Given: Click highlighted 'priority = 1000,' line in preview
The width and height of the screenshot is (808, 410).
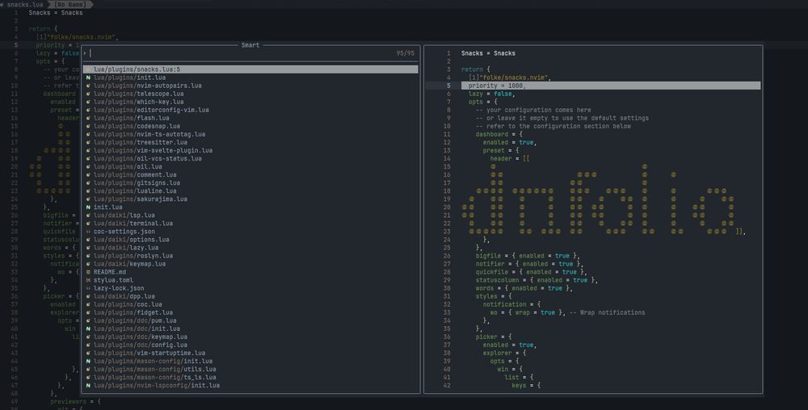Looking at the screenshot, I should tap(611, 86).
